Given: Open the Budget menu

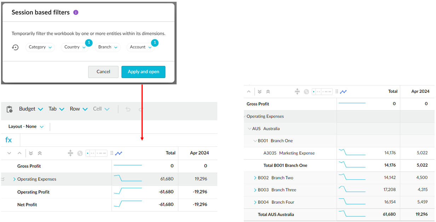Looking at the screenshot, I should (31, 109).
